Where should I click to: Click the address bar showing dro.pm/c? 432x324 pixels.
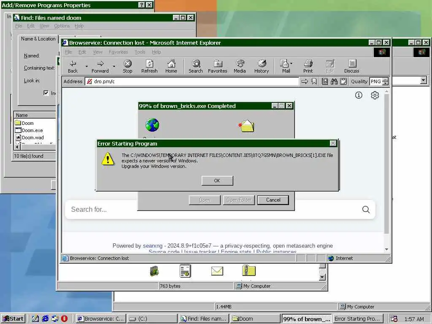[192, 81]
